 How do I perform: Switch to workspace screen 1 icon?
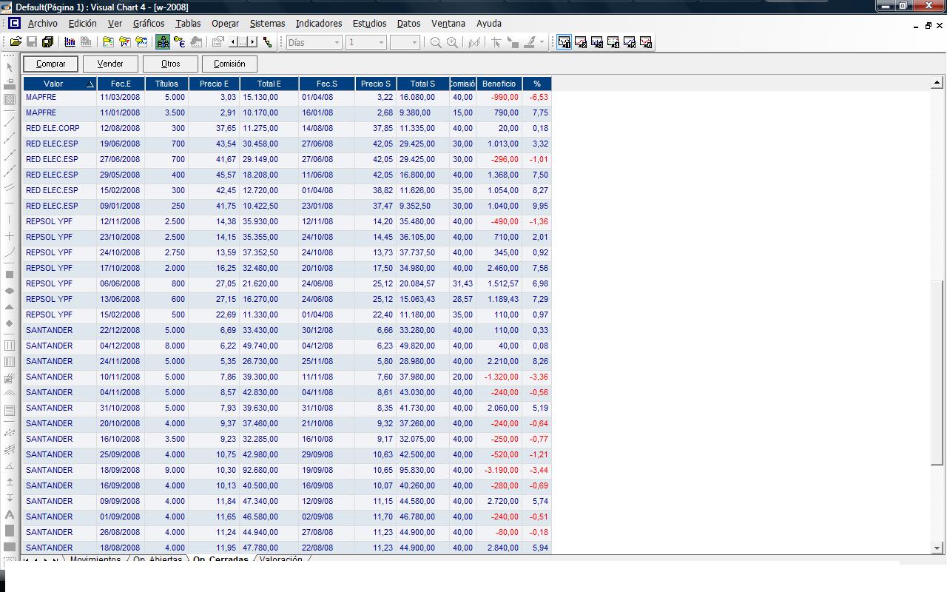point(565,42)
